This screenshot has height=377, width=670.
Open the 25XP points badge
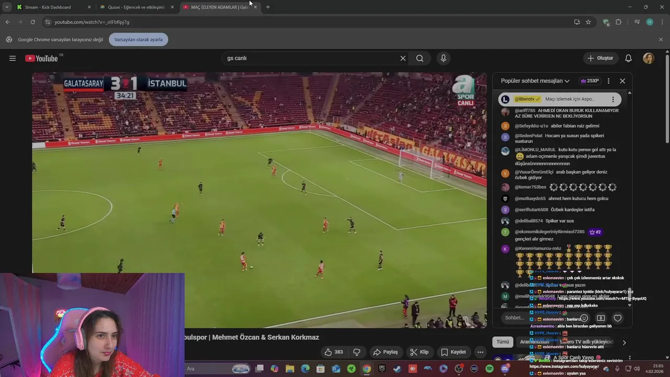[589, 81]
